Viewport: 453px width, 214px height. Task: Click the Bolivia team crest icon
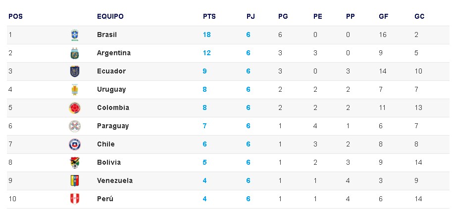click(x=75, y=163)
